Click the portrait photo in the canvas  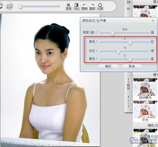click(x=50, y=80)
